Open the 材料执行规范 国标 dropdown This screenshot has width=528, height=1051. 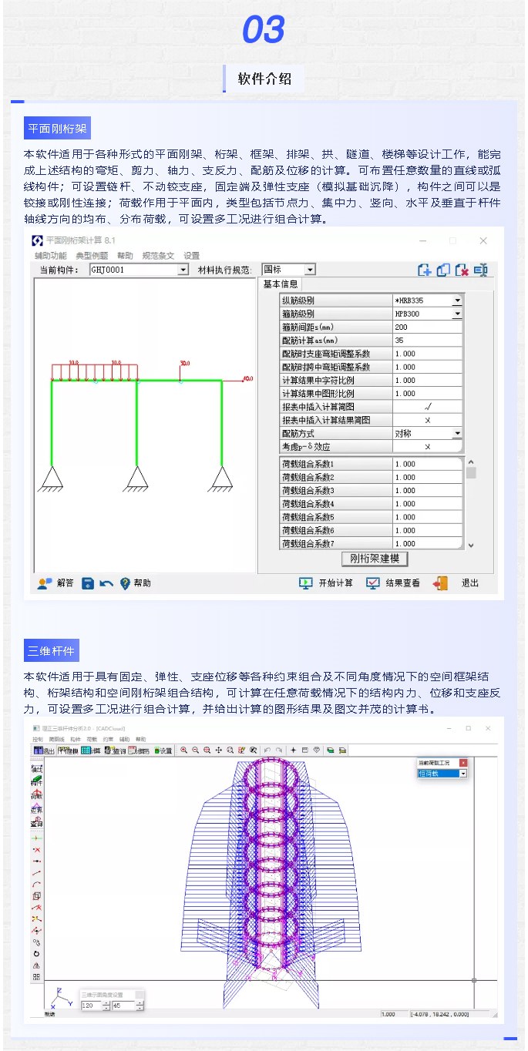(310, 270)
